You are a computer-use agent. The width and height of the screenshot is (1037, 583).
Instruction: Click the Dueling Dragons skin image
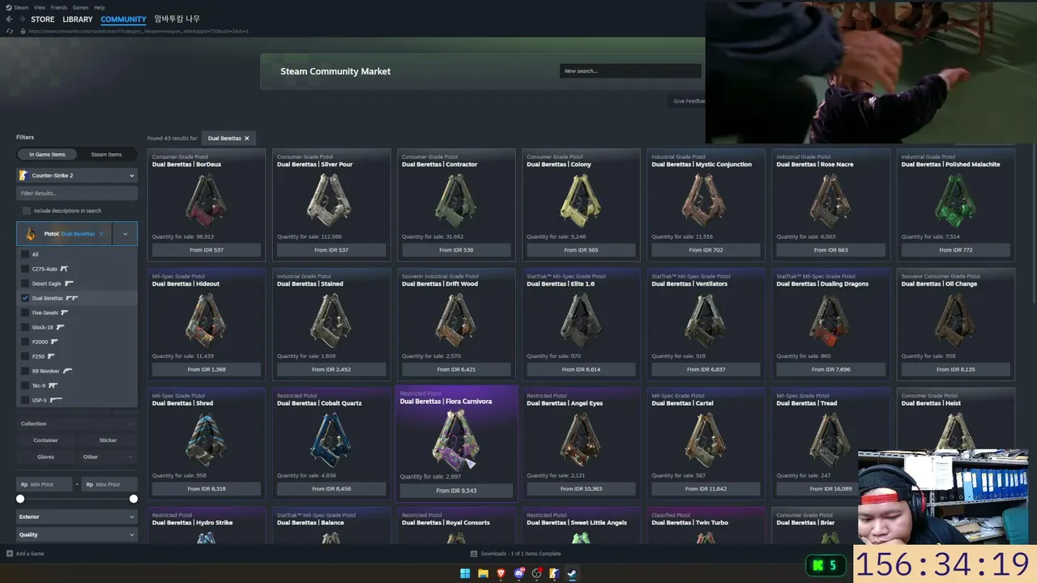(x=830, y=320)
